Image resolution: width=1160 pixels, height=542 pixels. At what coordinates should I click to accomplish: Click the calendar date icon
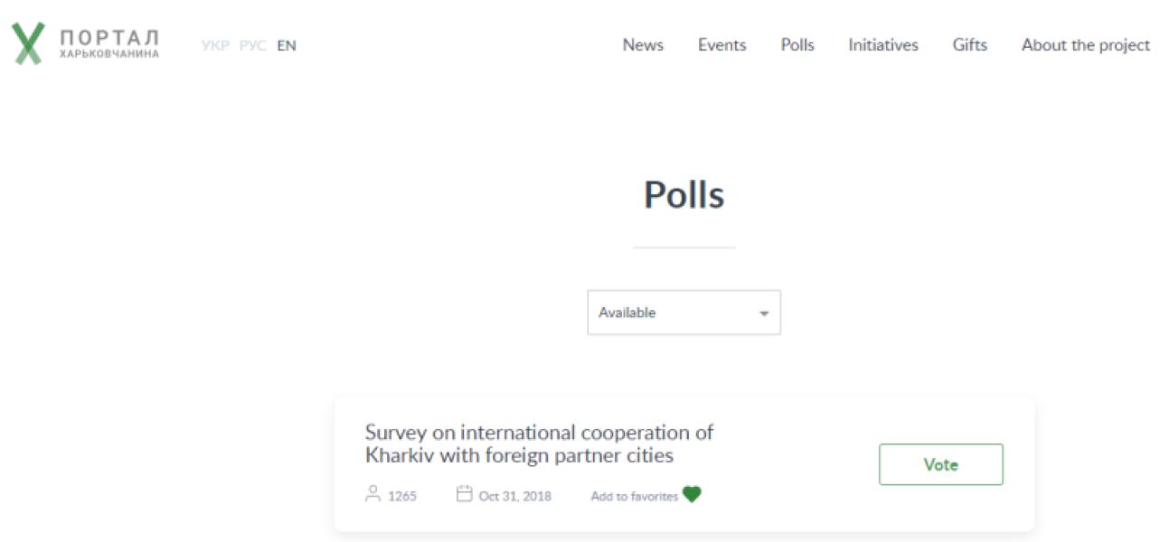pos(465,493)
